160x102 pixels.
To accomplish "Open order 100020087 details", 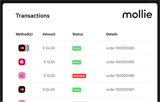I will 120,89.
